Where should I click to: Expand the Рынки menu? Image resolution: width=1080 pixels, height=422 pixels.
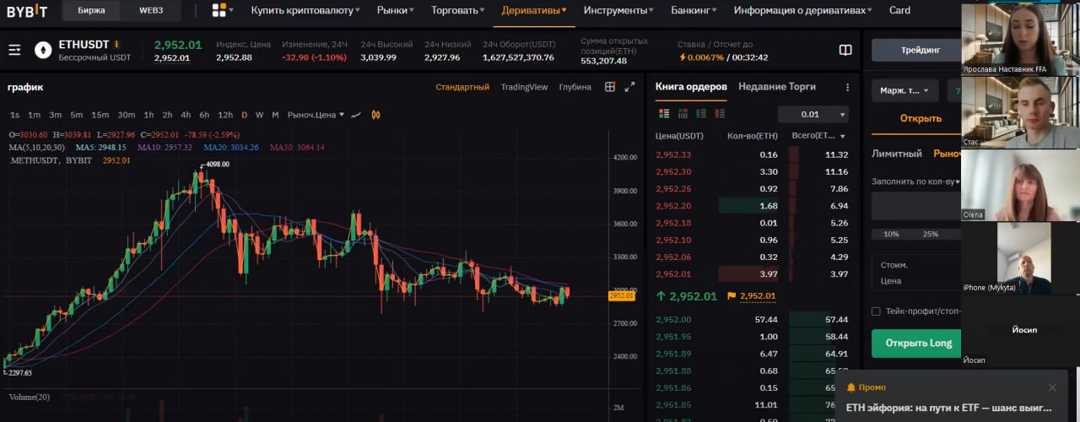(x=396, y=10)
